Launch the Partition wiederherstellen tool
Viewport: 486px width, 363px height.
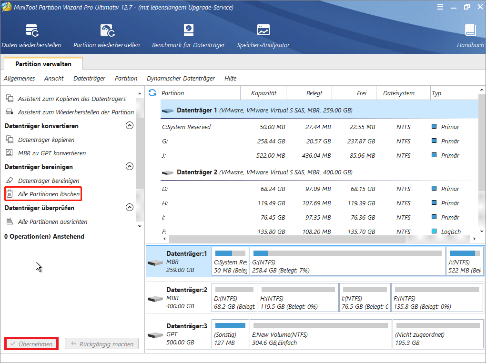pos(107,36)
